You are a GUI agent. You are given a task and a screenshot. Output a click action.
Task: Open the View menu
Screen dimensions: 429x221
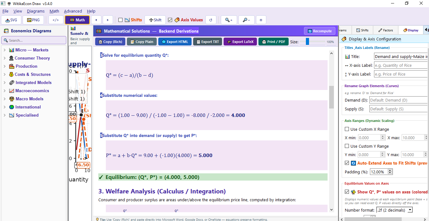pyautogui.click(x=18, y=11)
